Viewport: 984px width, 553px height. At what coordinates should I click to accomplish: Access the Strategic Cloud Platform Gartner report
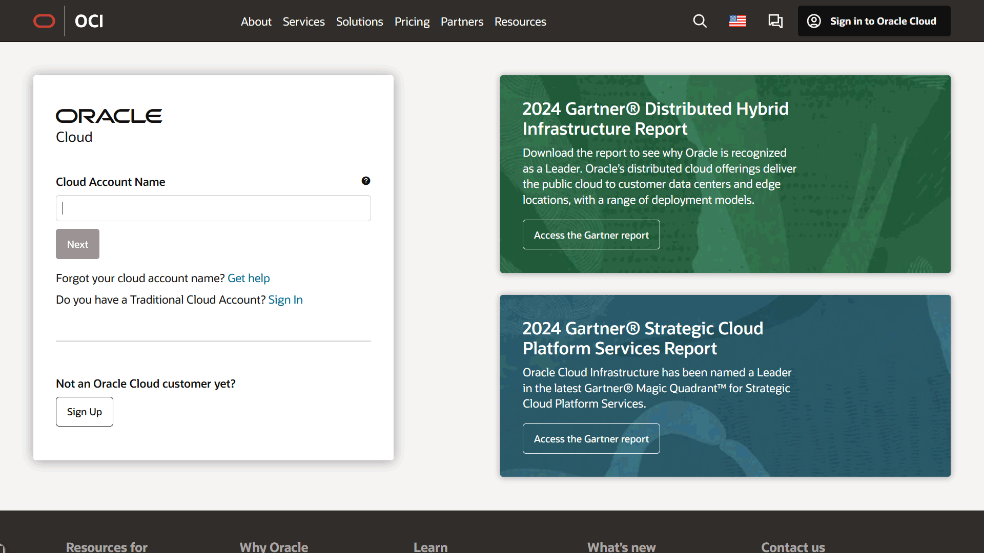point(591,439)
